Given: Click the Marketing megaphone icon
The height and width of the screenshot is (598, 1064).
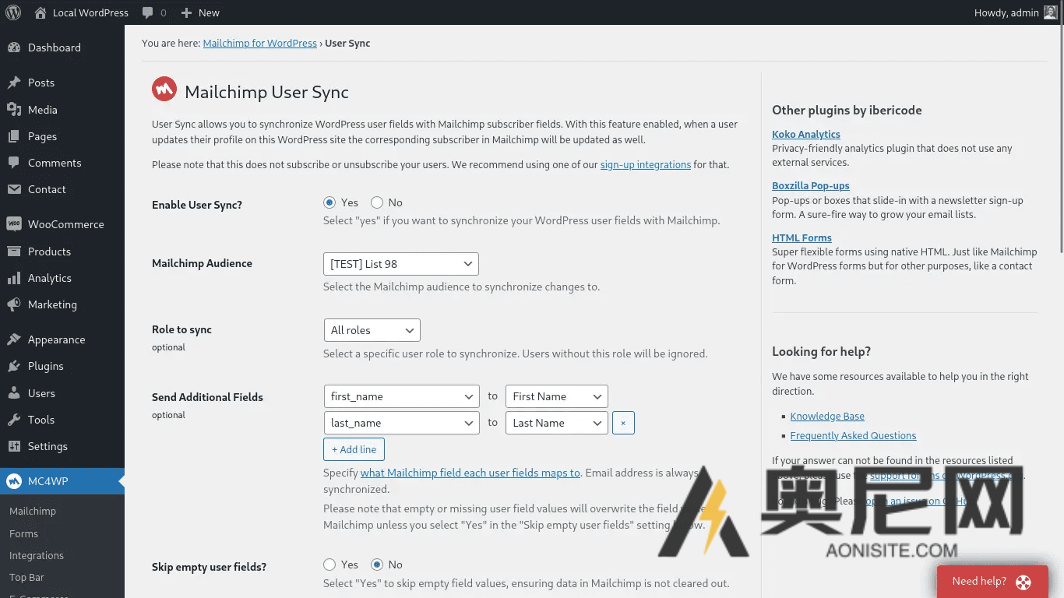Looking at the screenshot, I should [x=14, y=304].
